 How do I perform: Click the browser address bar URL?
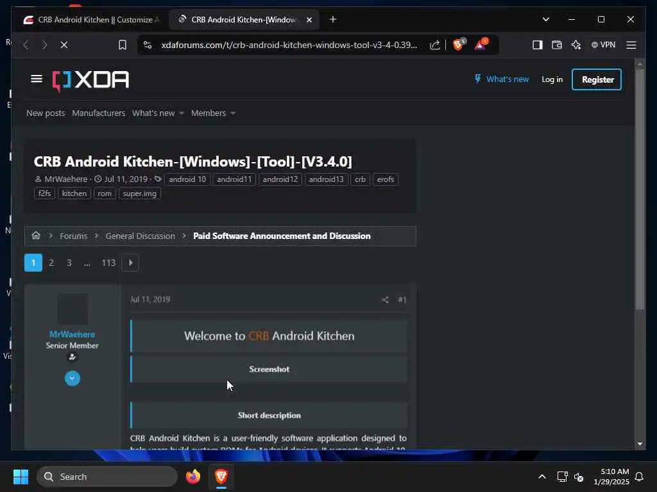[x=289, y=45]
